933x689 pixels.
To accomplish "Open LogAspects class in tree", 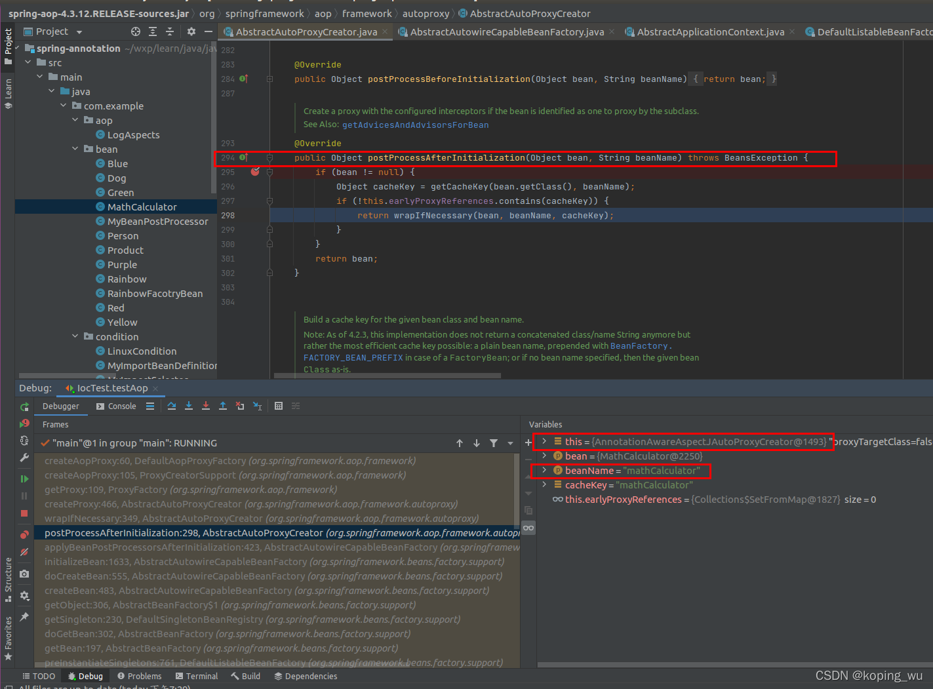I will point(134,134).
